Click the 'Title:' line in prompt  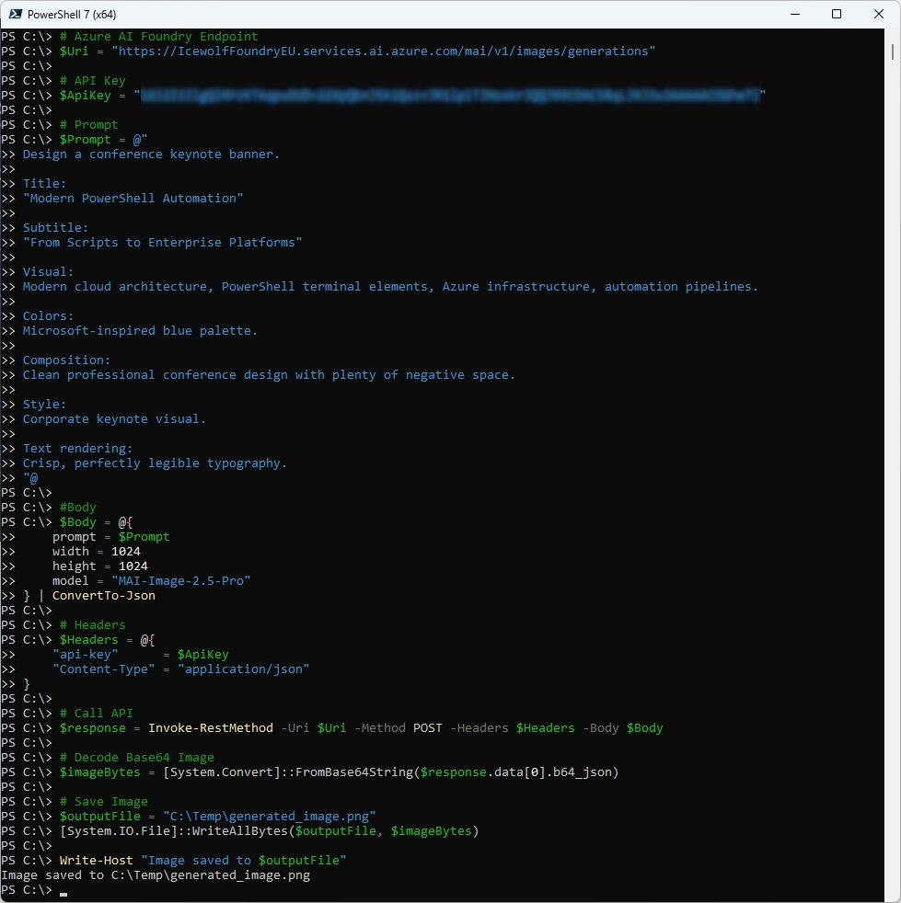(x=44, y=184)
